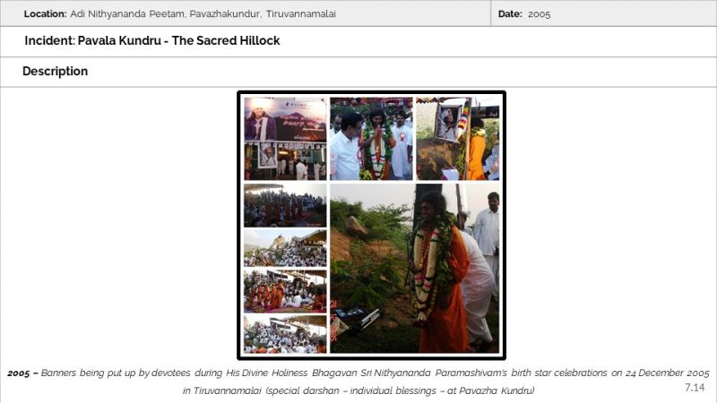Image resolution: width=717 pixels, height=403 pixels.
Task: Open the top-left banner photo
Action: coord(285,139)
